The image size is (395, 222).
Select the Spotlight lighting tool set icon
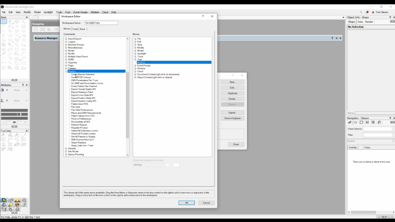point(4,200)
